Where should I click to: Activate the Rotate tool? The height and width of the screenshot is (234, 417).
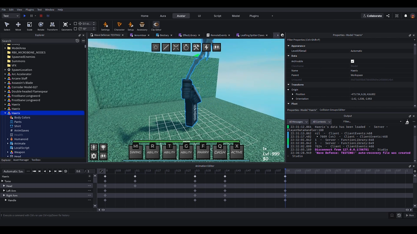click(41, 26)
